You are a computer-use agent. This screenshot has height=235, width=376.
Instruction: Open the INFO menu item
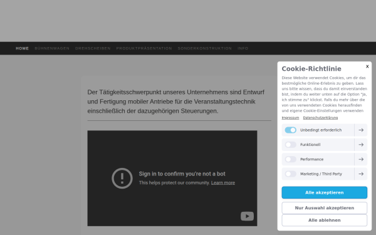pyautogui.click(x=243, y=48)
